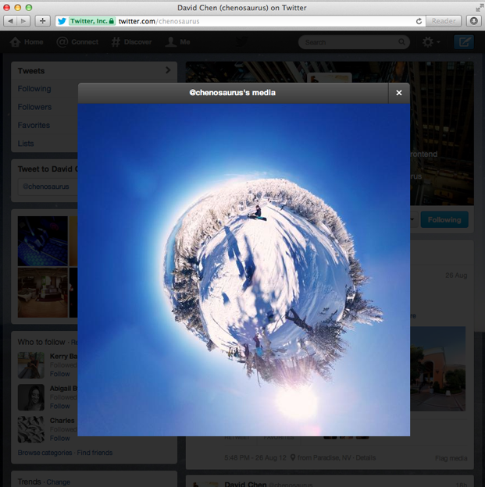Click the location pin for Paradise, NV
This screenshot has width=485, height=487.
point(293,457)
